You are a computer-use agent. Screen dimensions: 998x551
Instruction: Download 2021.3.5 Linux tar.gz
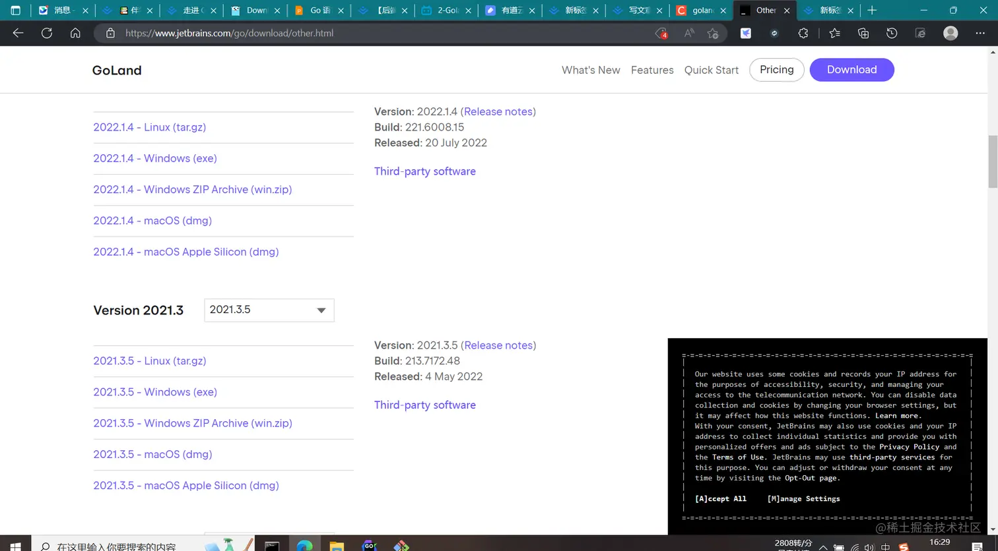(x=150, y=361)
